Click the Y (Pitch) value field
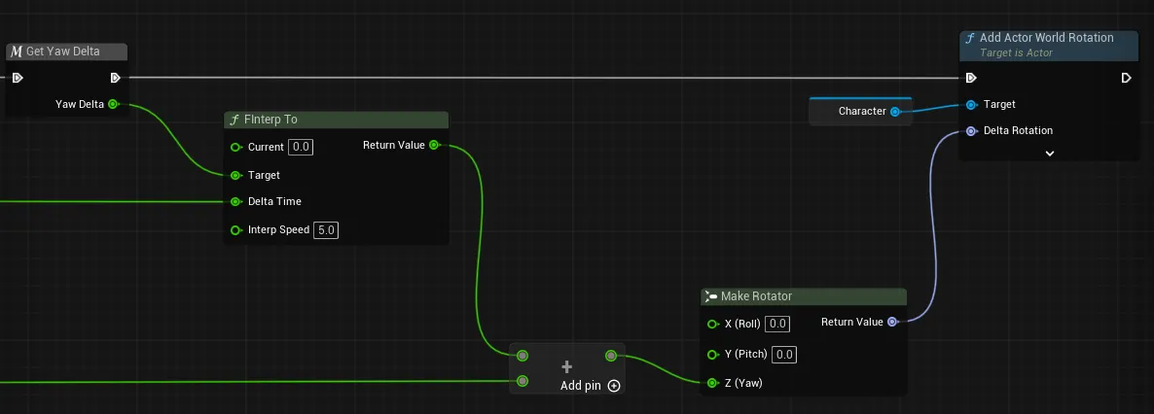Screen dimensions: 1154x414 point(784,355)
